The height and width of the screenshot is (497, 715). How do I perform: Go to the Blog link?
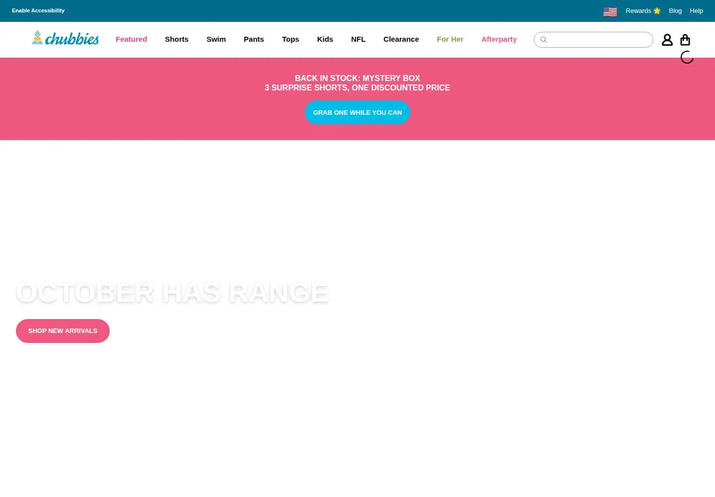(x=675, y=11)
